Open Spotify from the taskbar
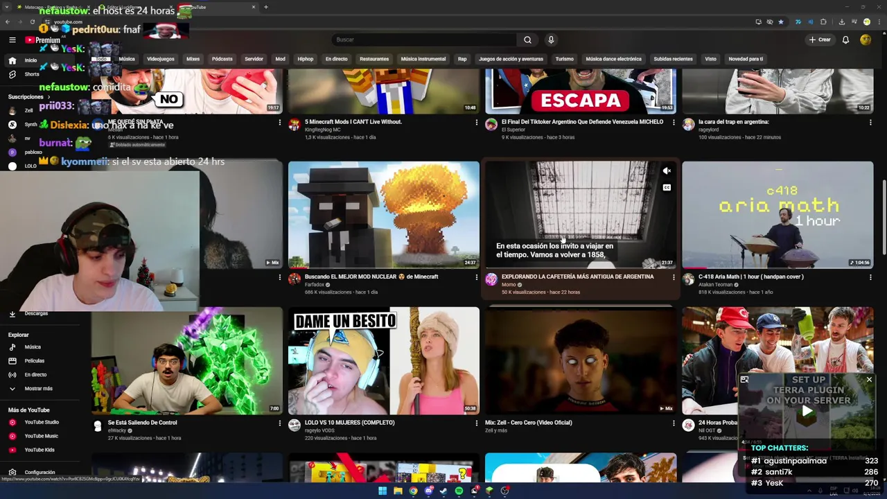Viewport: 887px width, 499px height. 459,491
